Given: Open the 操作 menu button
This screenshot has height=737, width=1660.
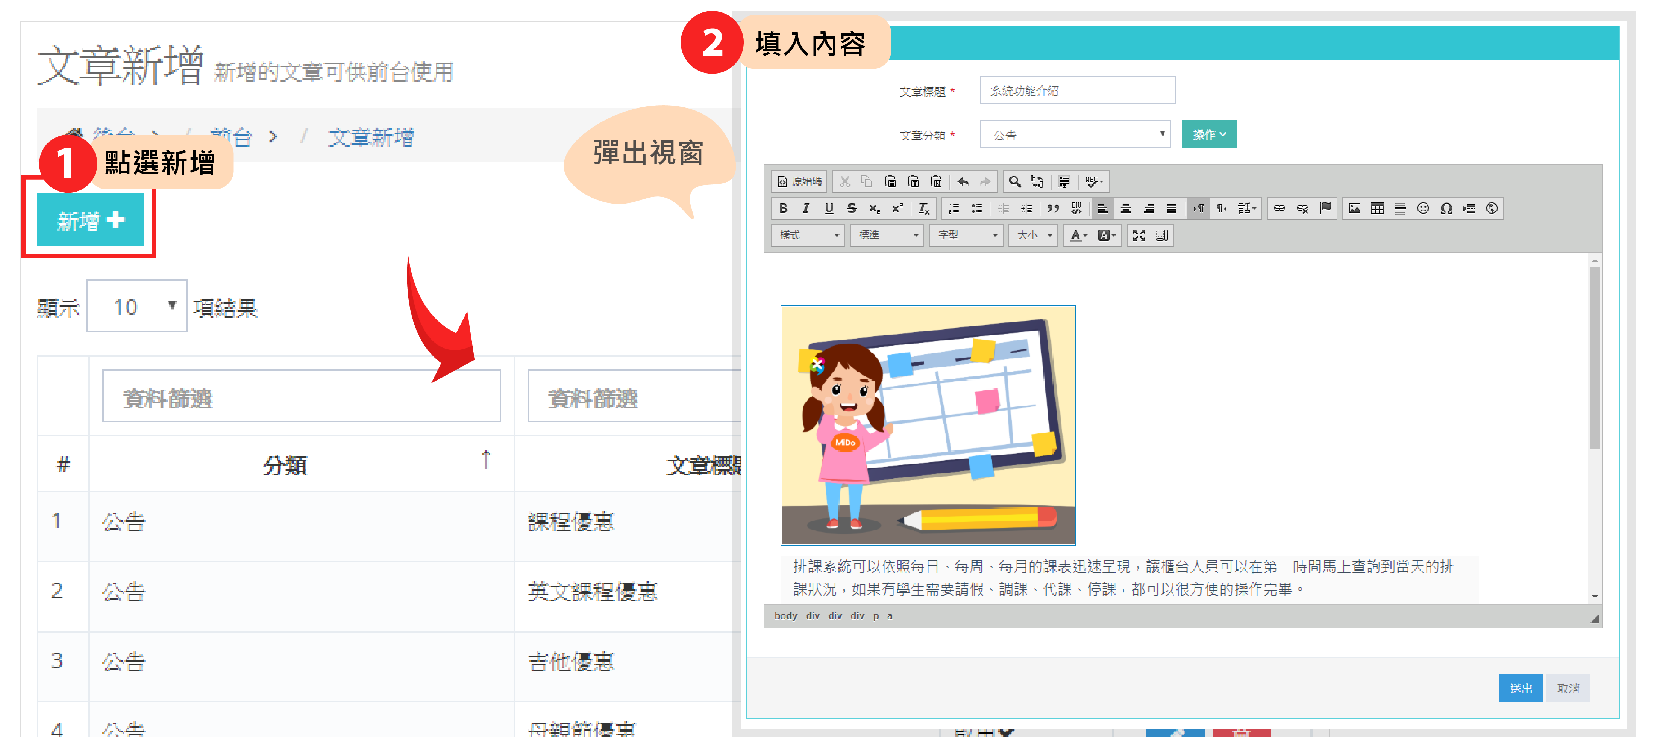Looking at the screenshot, I should [1208, 134].
